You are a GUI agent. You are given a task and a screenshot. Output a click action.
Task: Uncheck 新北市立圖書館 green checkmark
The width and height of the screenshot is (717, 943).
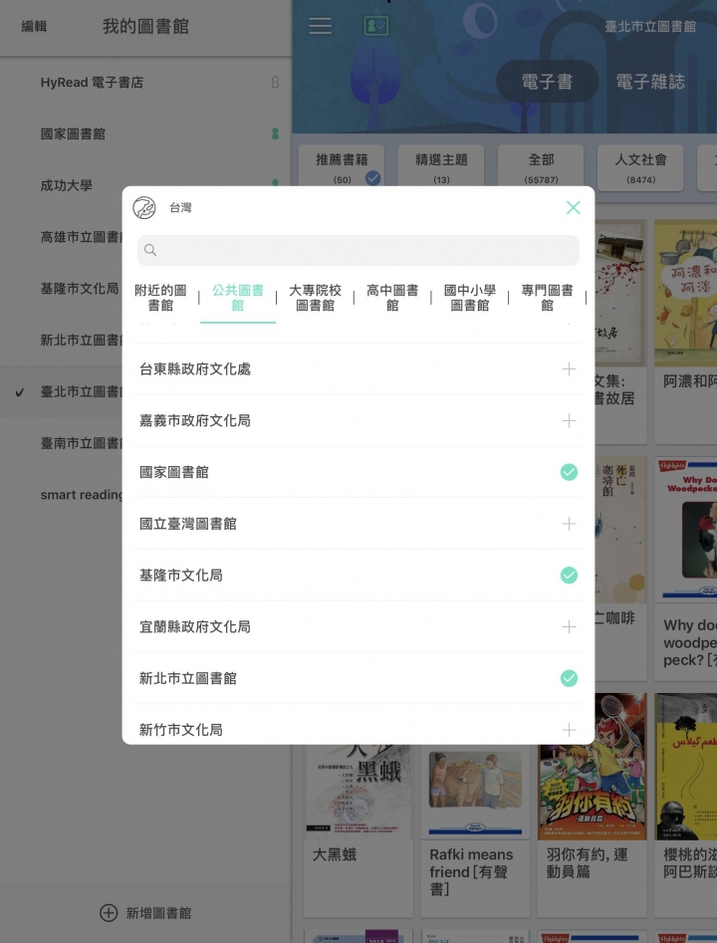coord(569,678)
